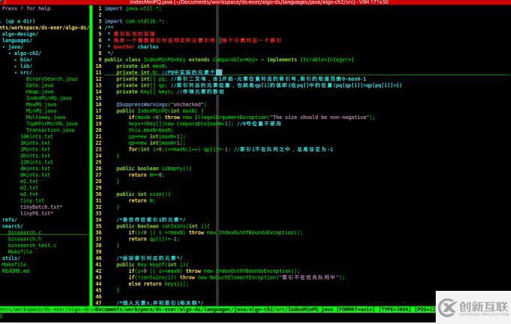Expand the bin/ folder arrow
511x324 pixels.
click(16, 60)
